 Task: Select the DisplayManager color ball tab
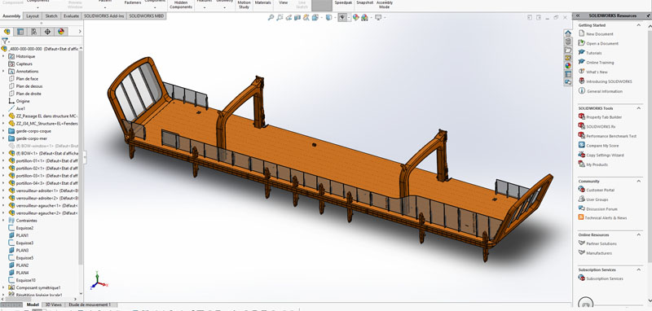tap(60, 32)
